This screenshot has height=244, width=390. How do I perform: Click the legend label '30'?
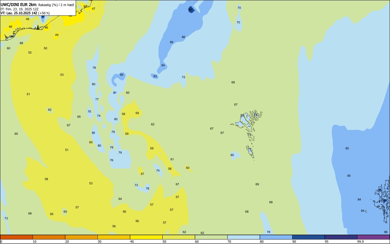point(100,242)
